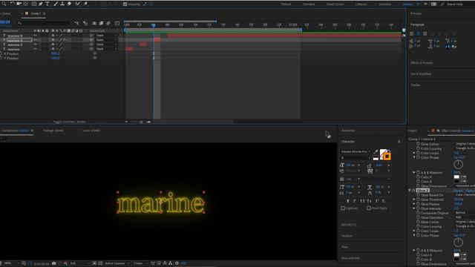Open the 1 View layout dropdown
Image resolution: width=475 pixels, height=267 pixels.
[140, 263]
